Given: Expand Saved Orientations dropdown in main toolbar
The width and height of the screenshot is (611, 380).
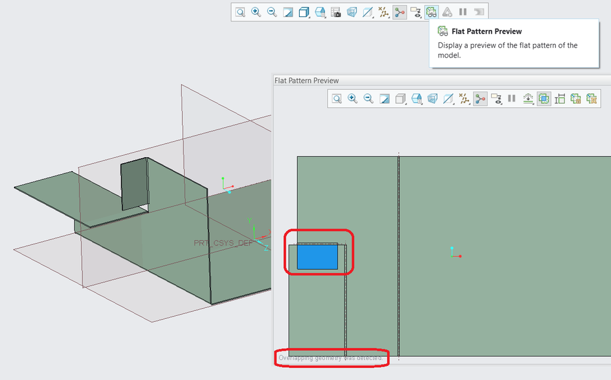Looking at the screenshot, I should click(x=320, y=12).
